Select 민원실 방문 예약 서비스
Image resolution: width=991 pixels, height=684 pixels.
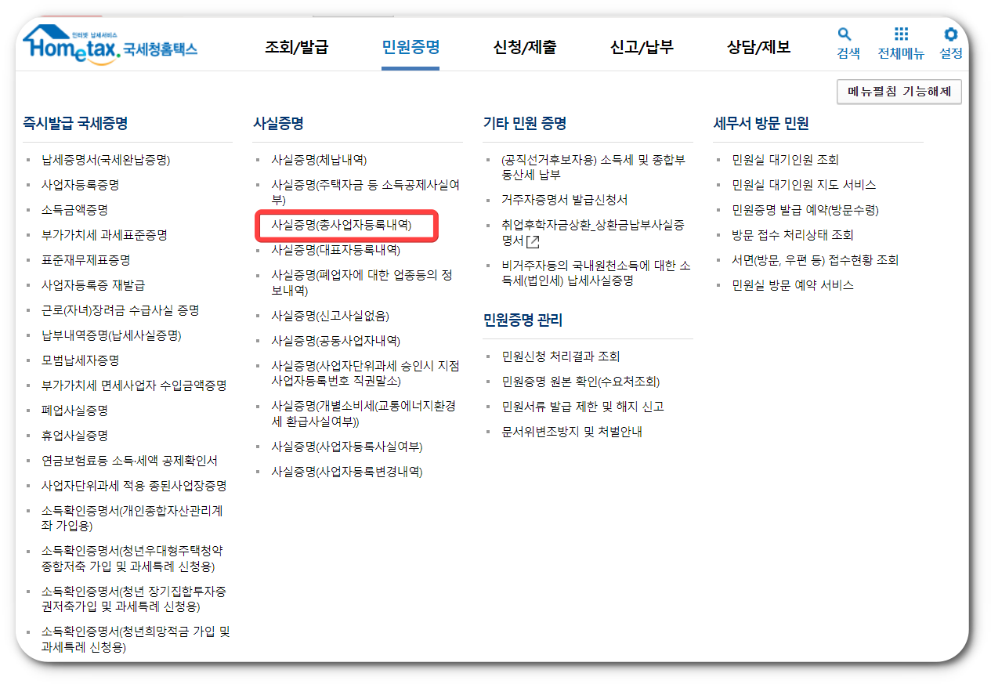point(794,285)
